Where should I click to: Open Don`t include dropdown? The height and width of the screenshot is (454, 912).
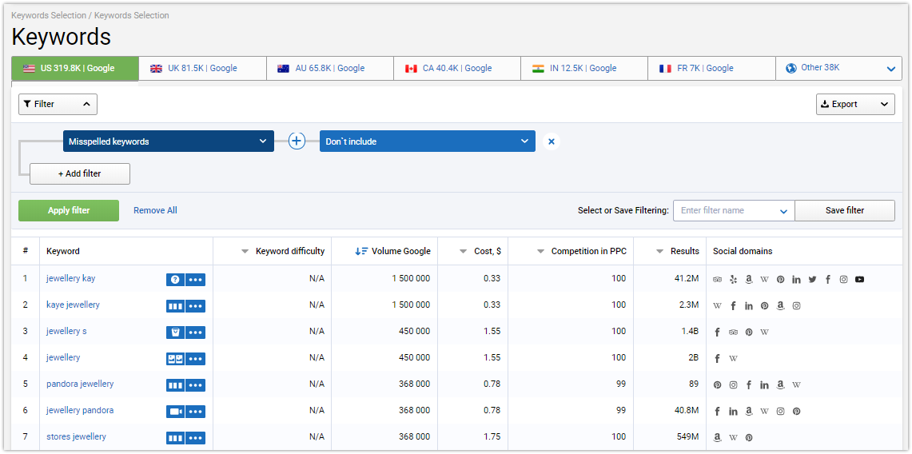[428, 141]
